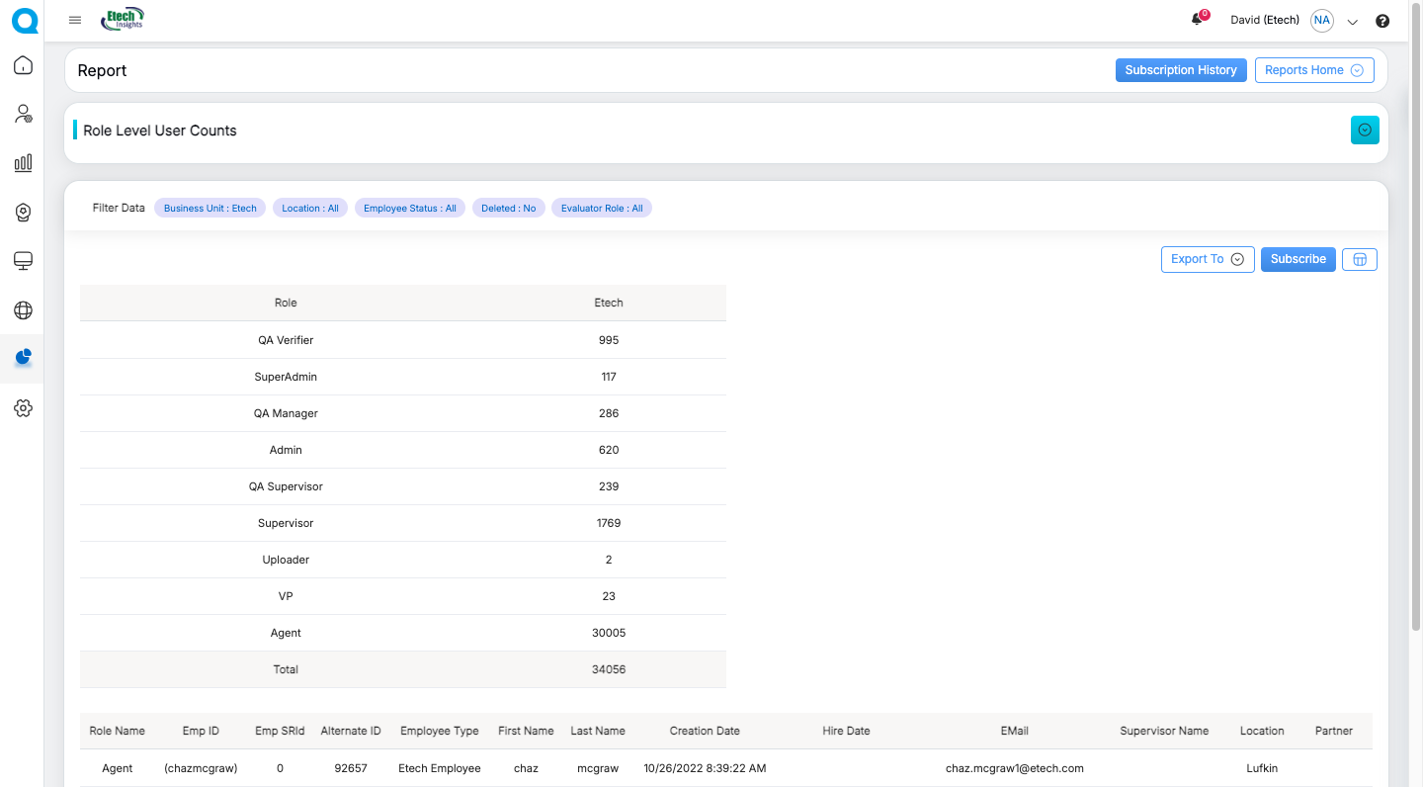Open the user management sidebar icon
Viewport: 1423px width, 787px height.
click(23, 114)
